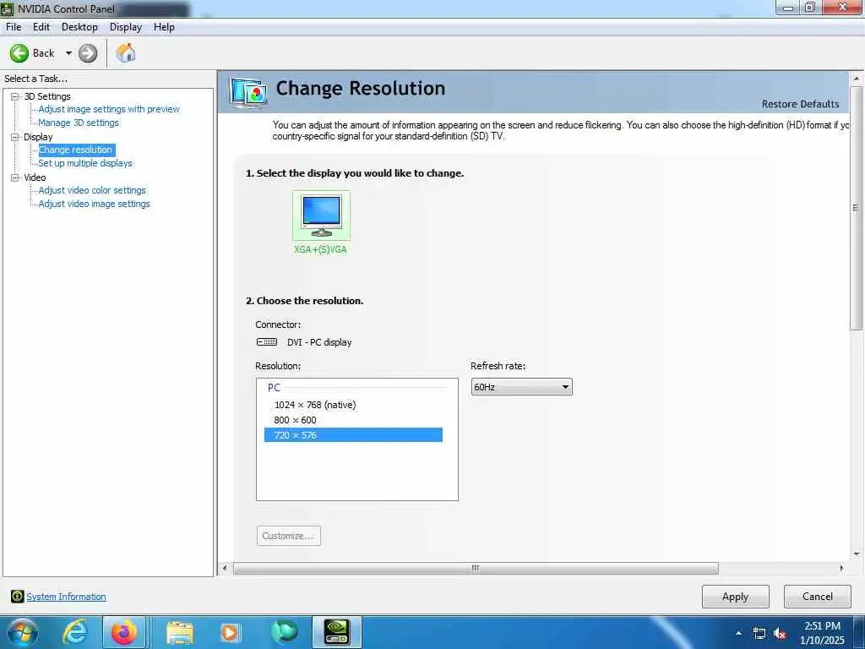
Task: Open Manage 3D settings
Action: click(x=79, y=123)
